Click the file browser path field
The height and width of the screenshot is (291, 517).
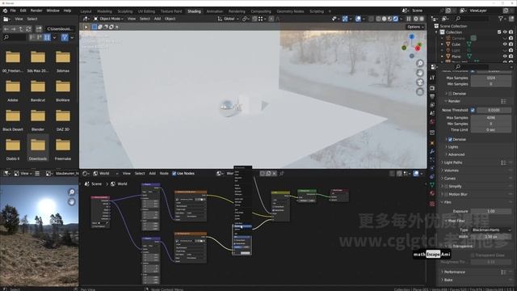point(61,29)
